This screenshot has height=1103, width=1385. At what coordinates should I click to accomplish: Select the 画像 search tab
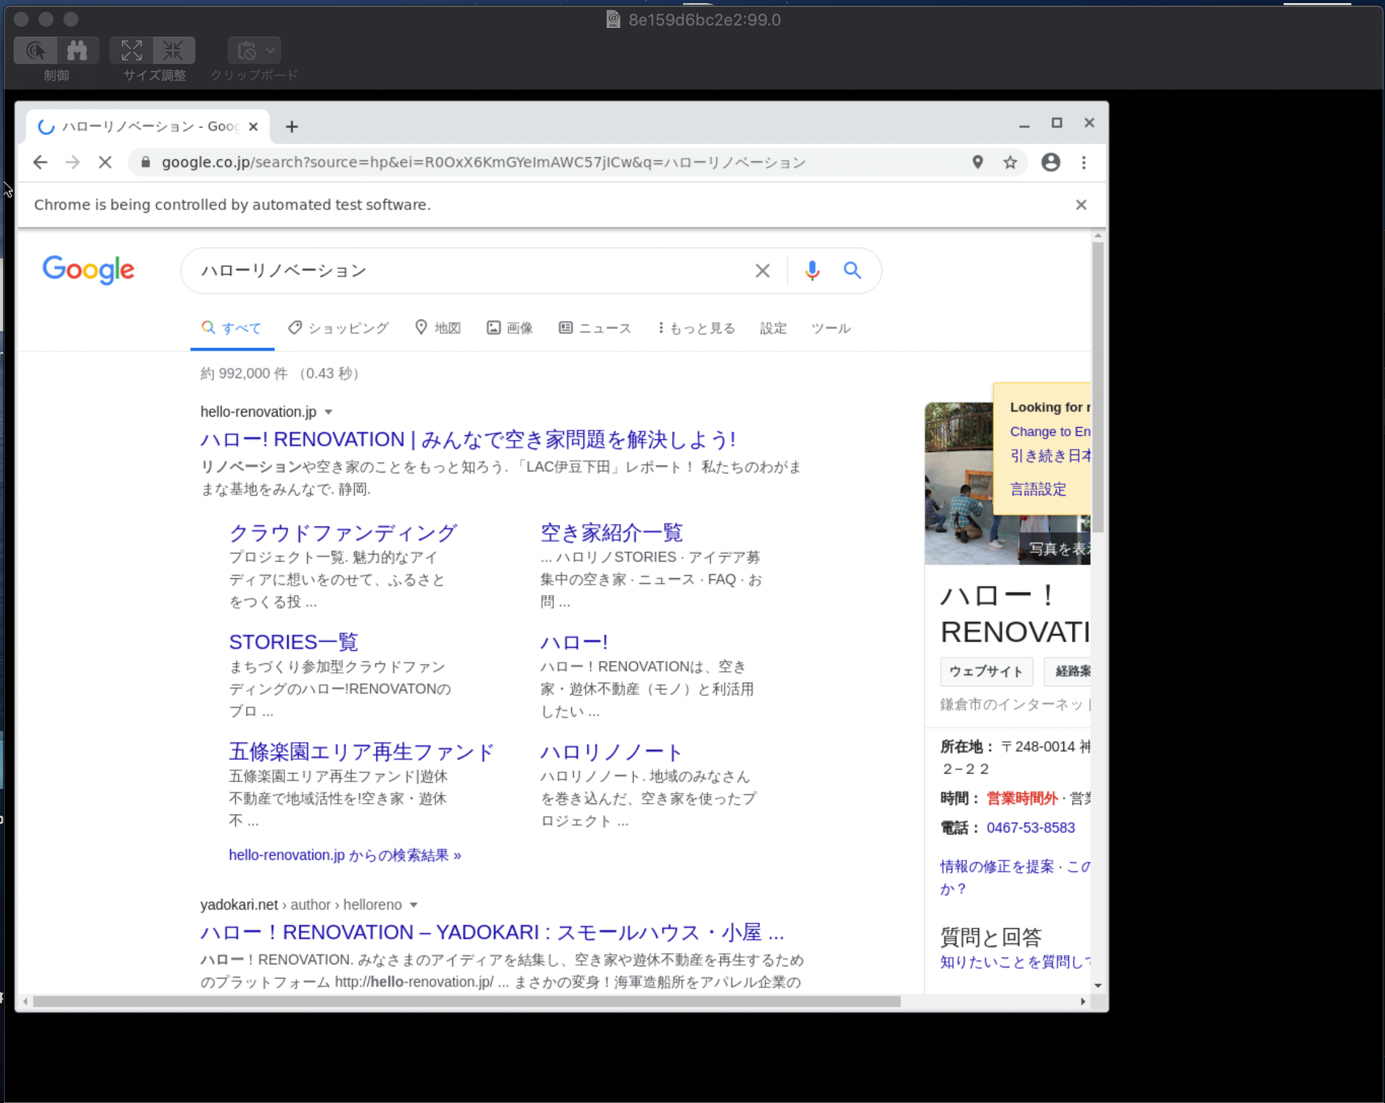coord(510,328)
